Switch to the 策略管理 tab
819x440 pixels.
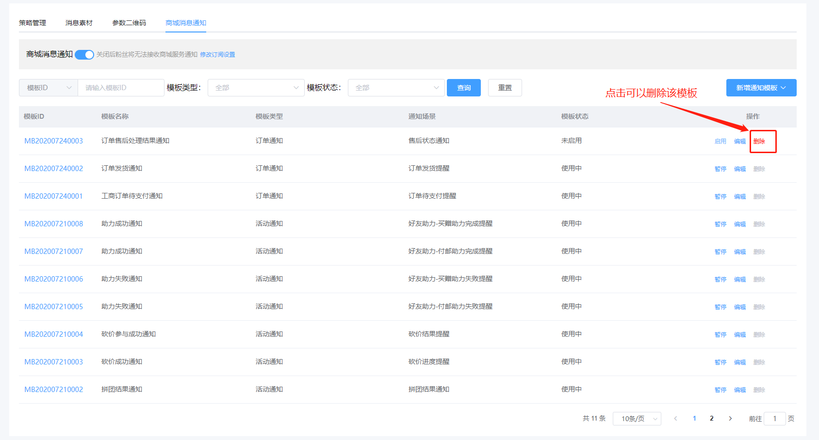(x=33, y=23)
